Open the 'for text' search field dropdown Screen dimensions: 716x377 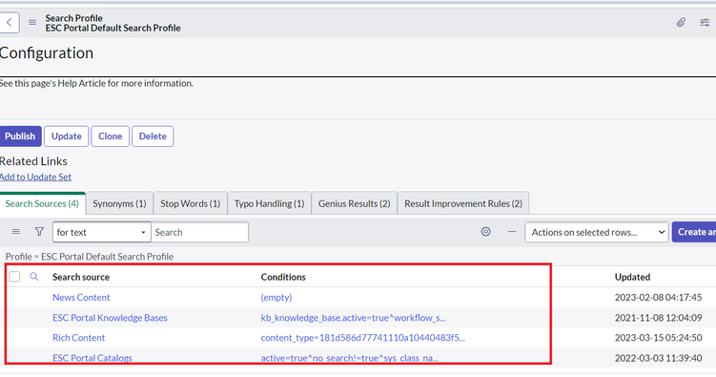101,232
